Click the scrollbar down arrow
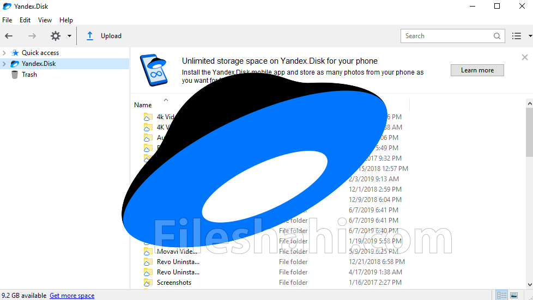Image resolution: width=533 pixels, height=300 pixels. tap(530, 285)
